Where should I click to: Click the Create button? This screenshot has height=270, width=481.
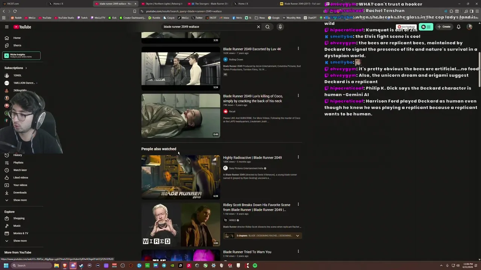click(444, 27)
